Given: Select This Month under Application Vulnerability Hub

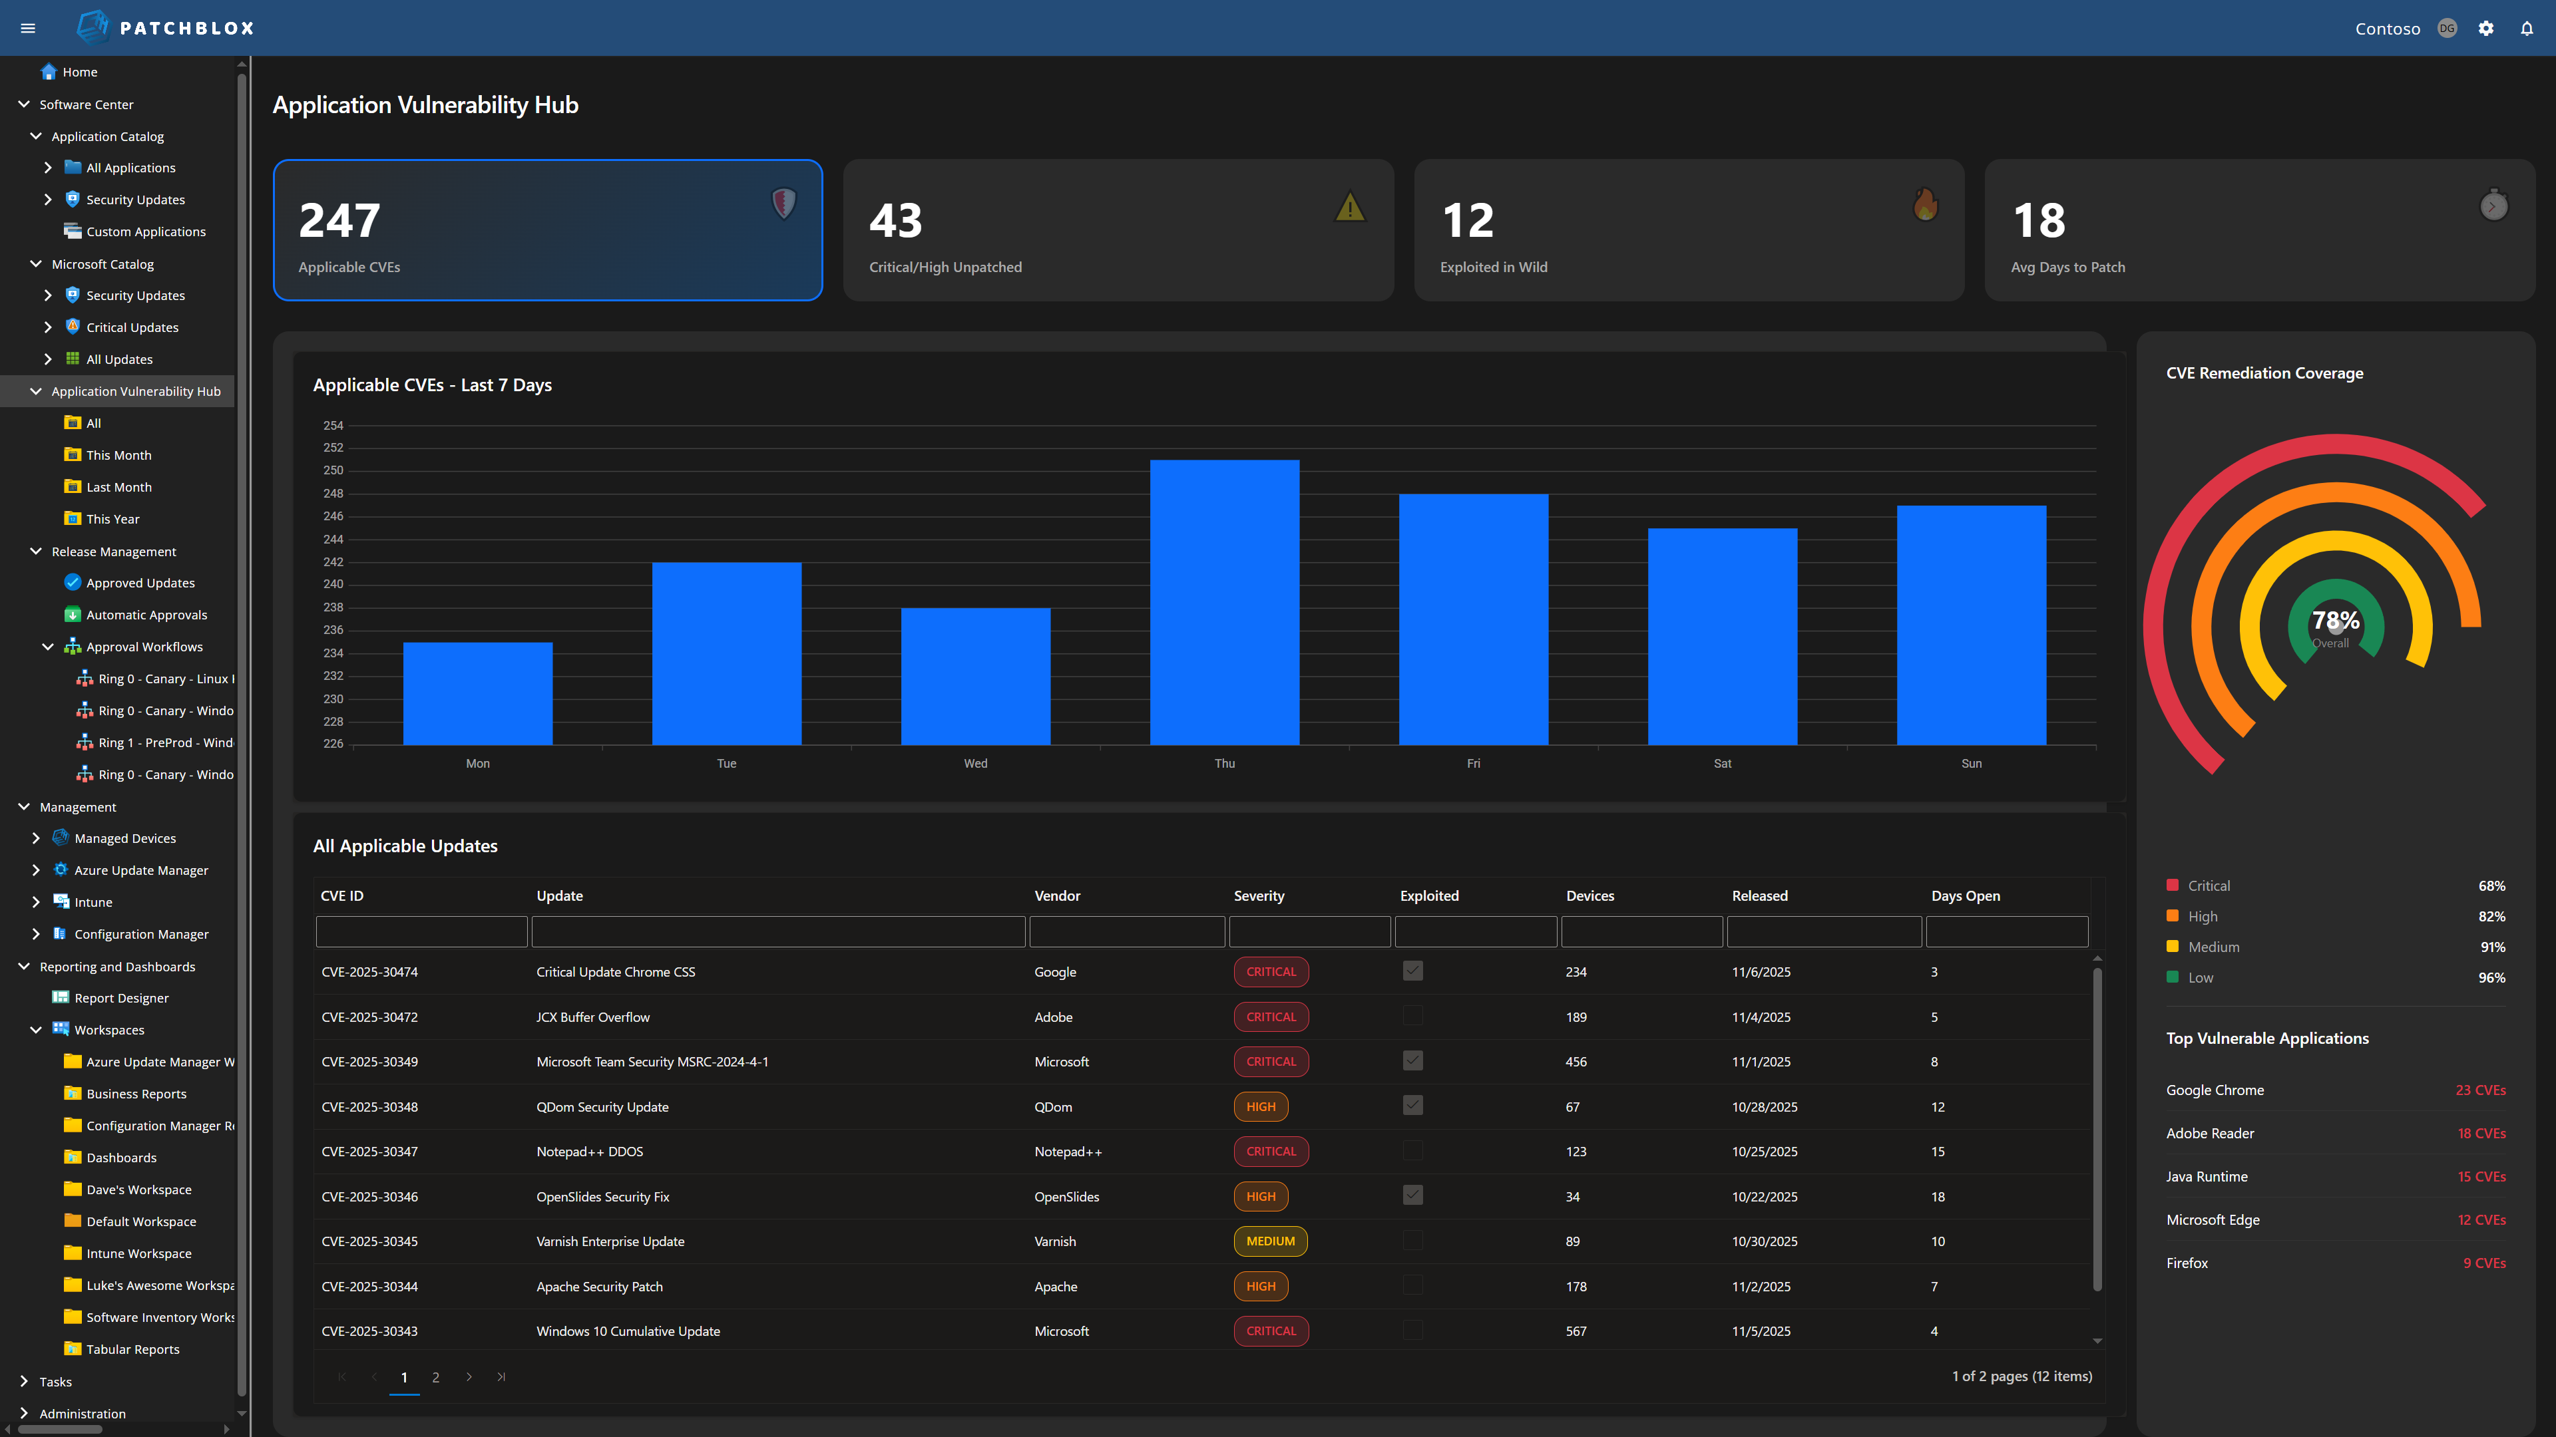Looking at the screenshot, I should [119, 454].
